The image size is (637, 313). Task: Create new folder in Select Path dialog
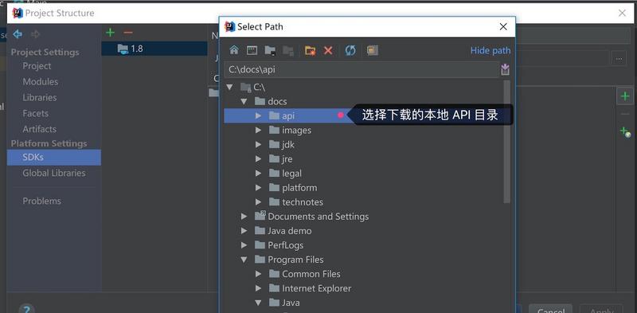(311, 50)
